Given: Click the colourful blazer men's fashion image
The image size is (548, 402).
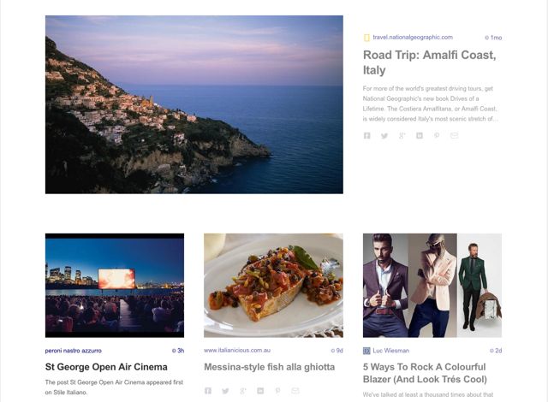Looking at the screenshot, I should (432, 285).
